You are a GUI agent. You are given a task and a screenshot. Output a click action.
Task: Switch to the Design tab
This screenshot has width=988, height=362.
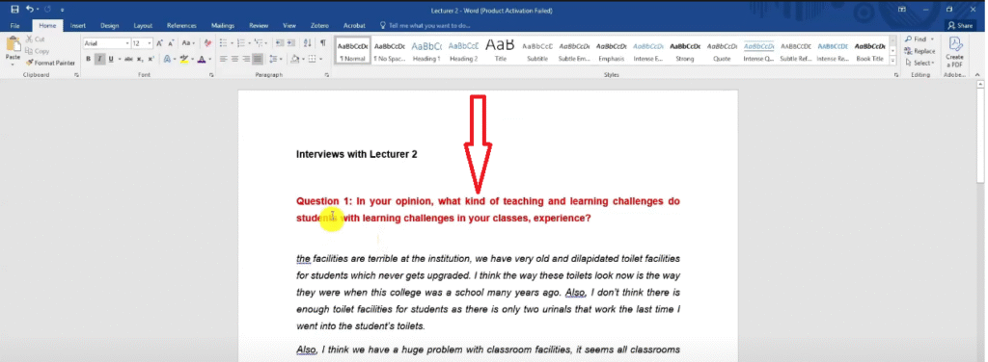110,26
